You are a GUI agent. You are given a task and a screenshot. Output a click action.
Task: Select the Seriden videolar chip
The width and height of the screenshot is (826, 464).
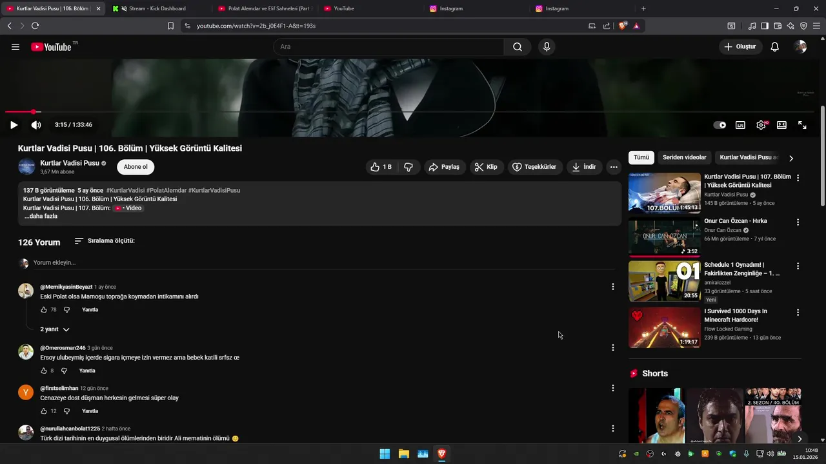[x=684, y=157]
